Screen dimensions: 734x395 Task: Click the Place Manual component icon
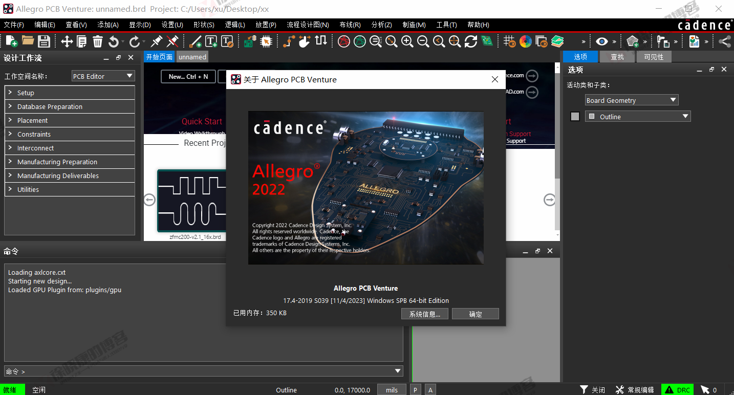point(250,41)
